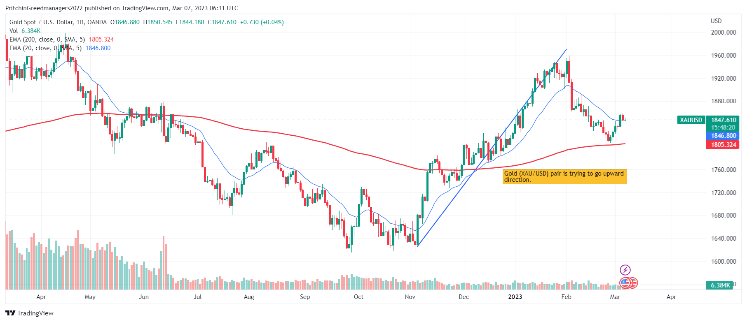Click the blue EMA 20 value 1846.800 in legend
The width and height of the screenshot is (747, 322).
[98, 48]
